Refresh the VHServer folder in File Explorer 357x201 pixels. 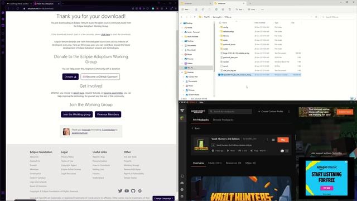coord(316,17)
